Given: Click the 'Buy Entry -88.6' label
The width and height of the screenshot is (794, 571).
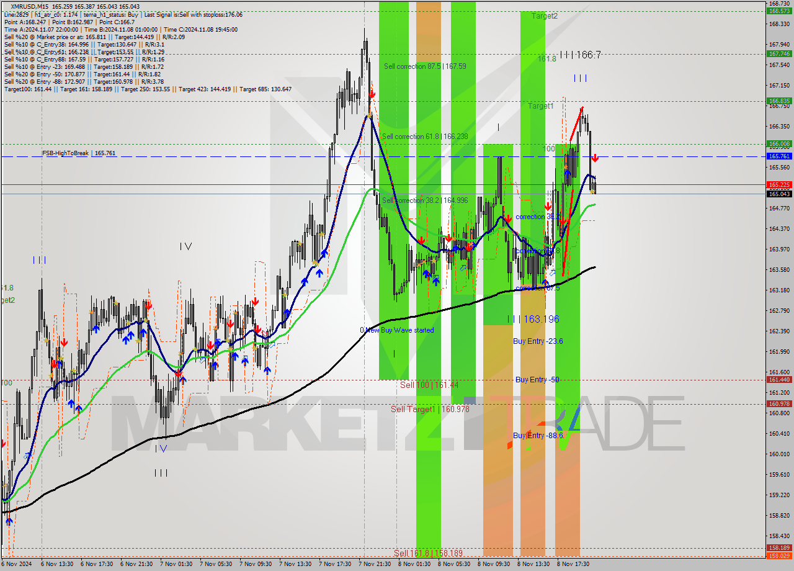Looking at the screenshot, I should 538,436.
